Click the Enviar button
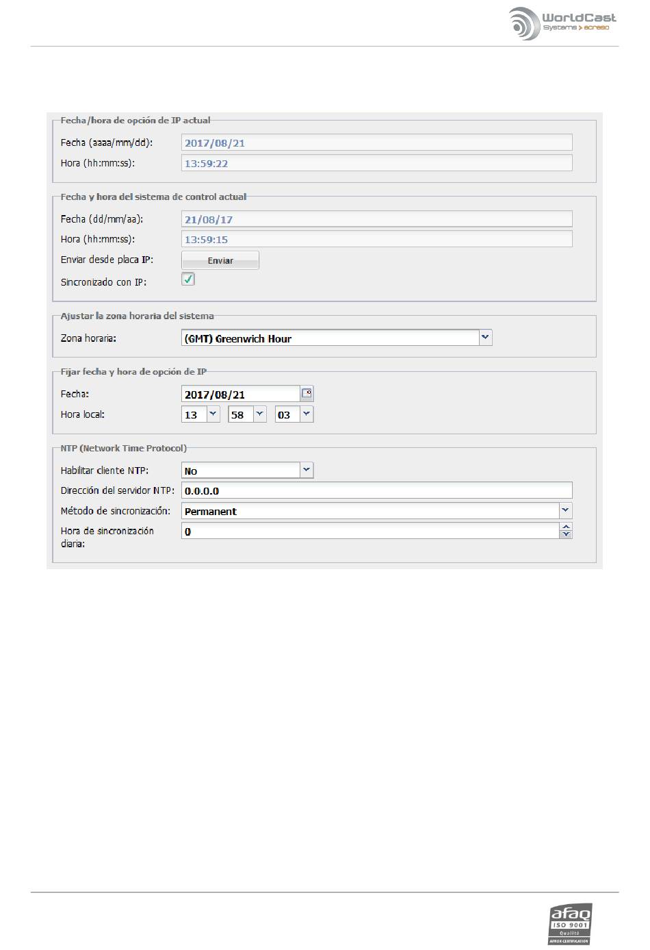 tap(220, 260)
